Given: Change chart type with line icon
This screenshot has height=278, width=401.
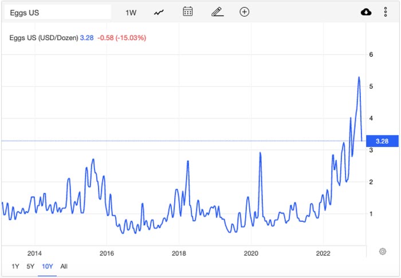Looking at the screenshot, I should tap(159, 12).
